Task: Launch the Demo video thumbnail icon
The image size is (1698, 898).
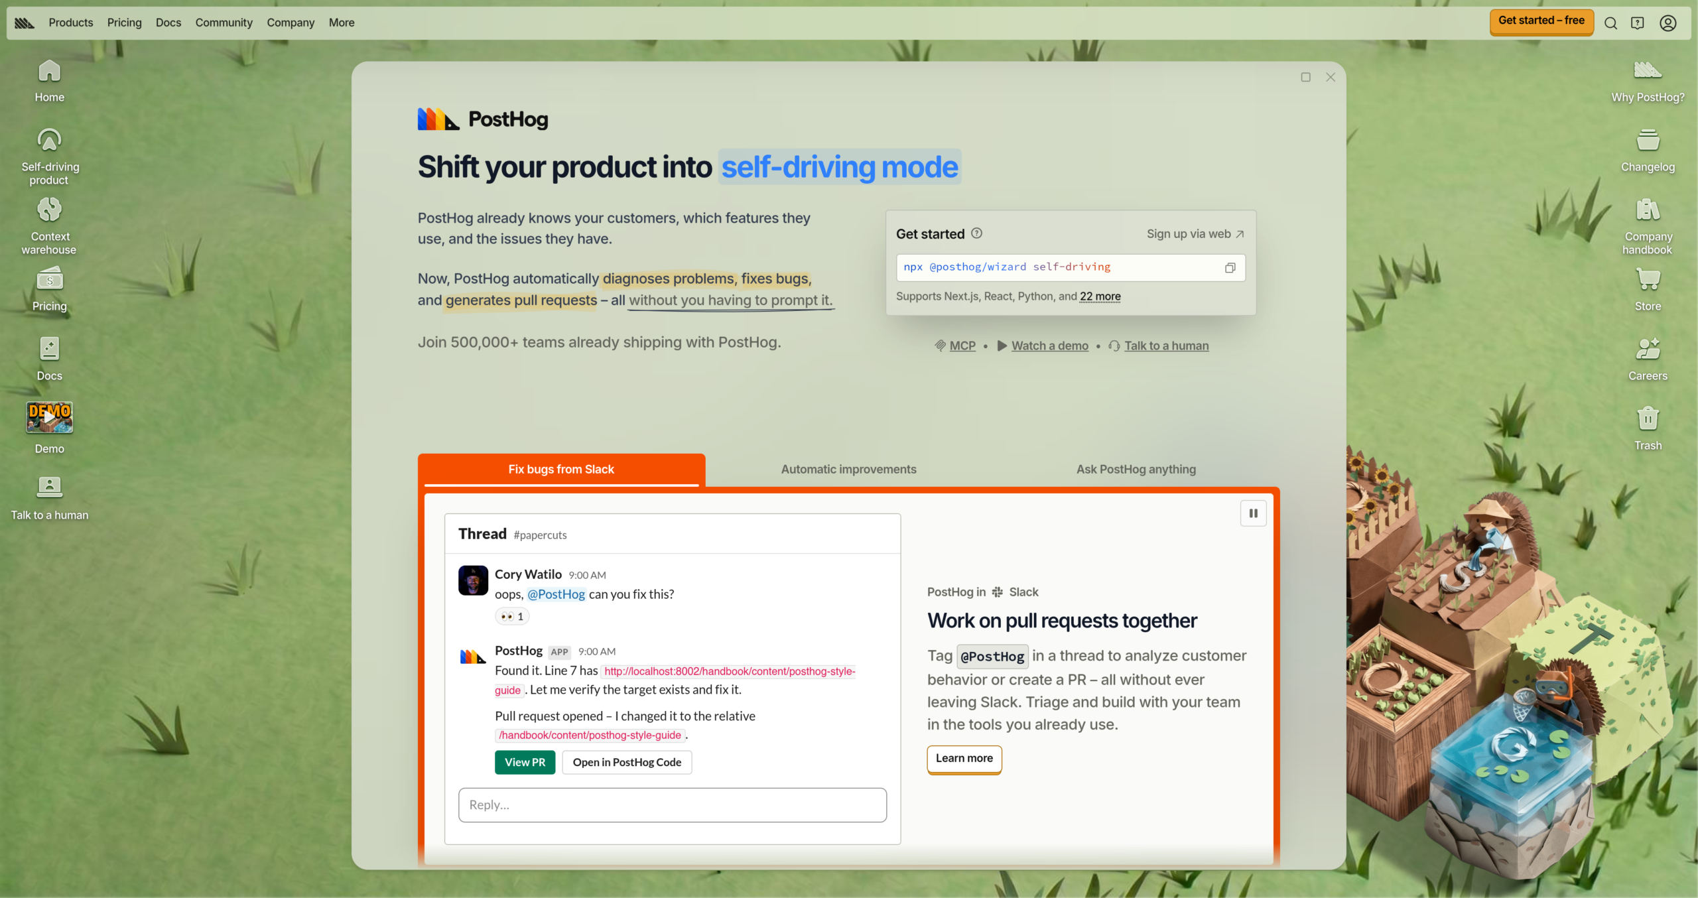Action: (49, 417)
